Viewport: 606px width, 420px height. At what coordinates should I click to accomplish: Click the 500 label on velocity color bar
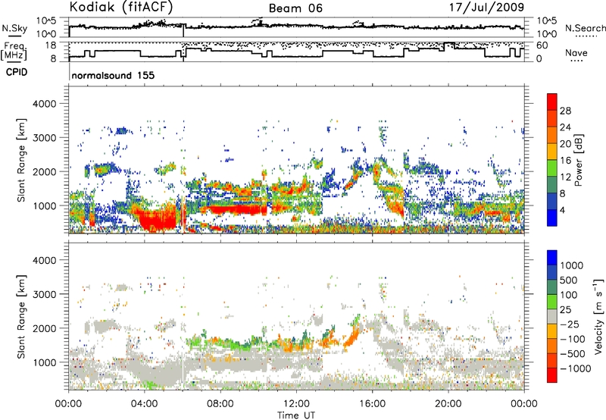pos(569,281)
